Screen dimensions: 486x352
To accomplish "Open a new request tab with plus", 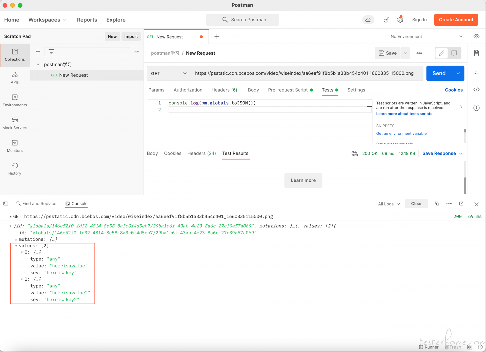I will 217,36.
